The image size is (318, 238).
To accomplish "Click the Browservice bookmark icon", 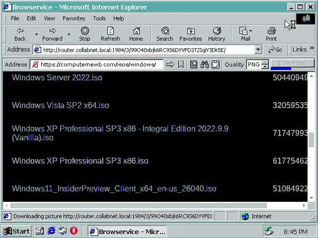I will pos(181,64).
